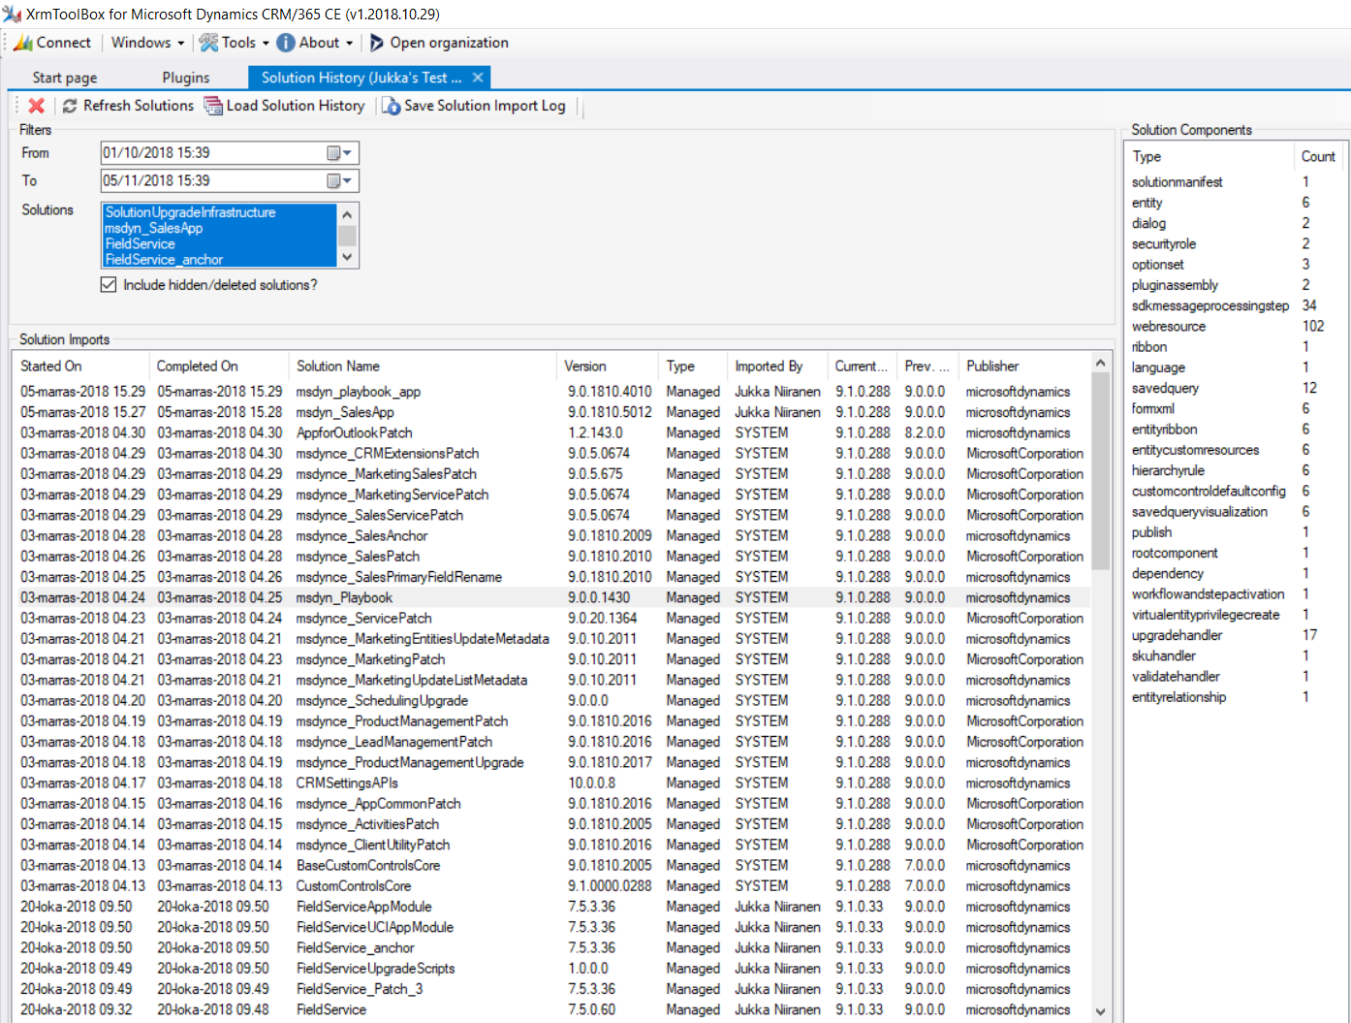This screenshot has width=1351, height=1023.
Task: Click the Save Solution Import Log icon
Action: coord(392,106)
